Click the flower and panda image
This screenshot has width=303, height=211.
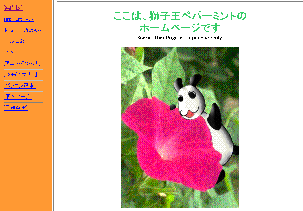point(180,127)
